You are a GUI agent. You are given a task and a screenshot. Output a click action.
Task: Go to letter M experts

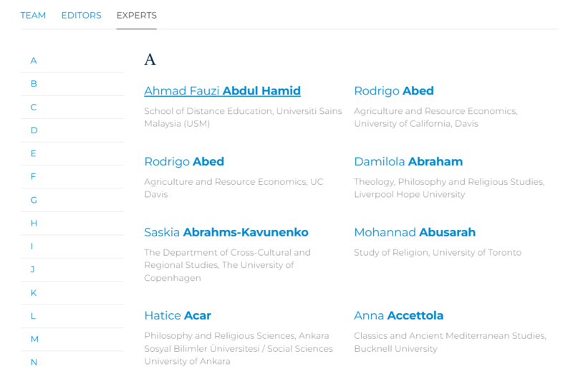(x=34, y=339)
